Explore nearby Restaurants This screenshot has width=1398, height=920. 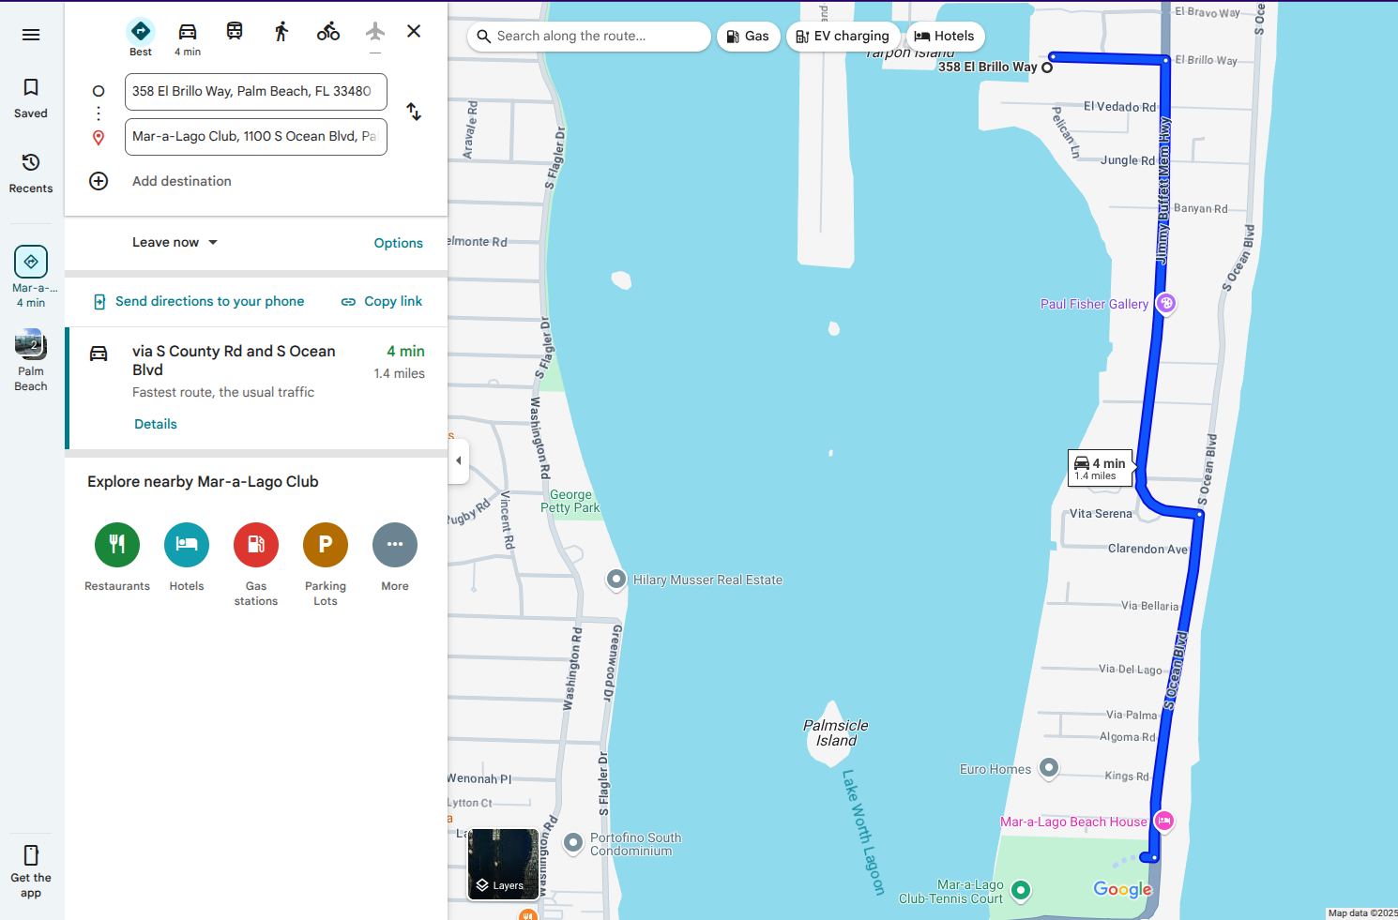tap(117, 558)
